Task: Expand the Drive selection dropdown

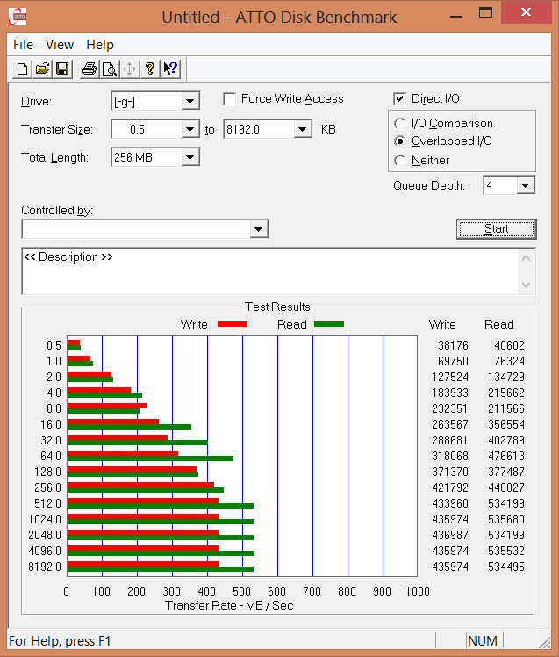Action: coord(190,102)
